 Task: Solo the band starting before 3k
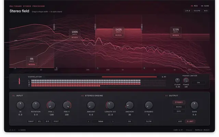(x=144, y=68)
